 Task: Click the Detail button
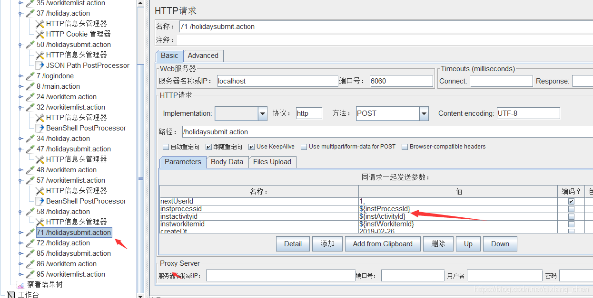tap(293, 244)
